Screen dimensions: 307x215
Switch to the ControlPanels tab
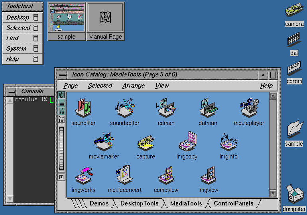(234, 203)
